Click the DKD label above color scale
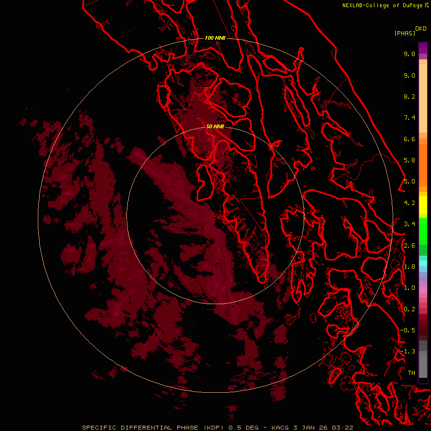 coord(421,29)
